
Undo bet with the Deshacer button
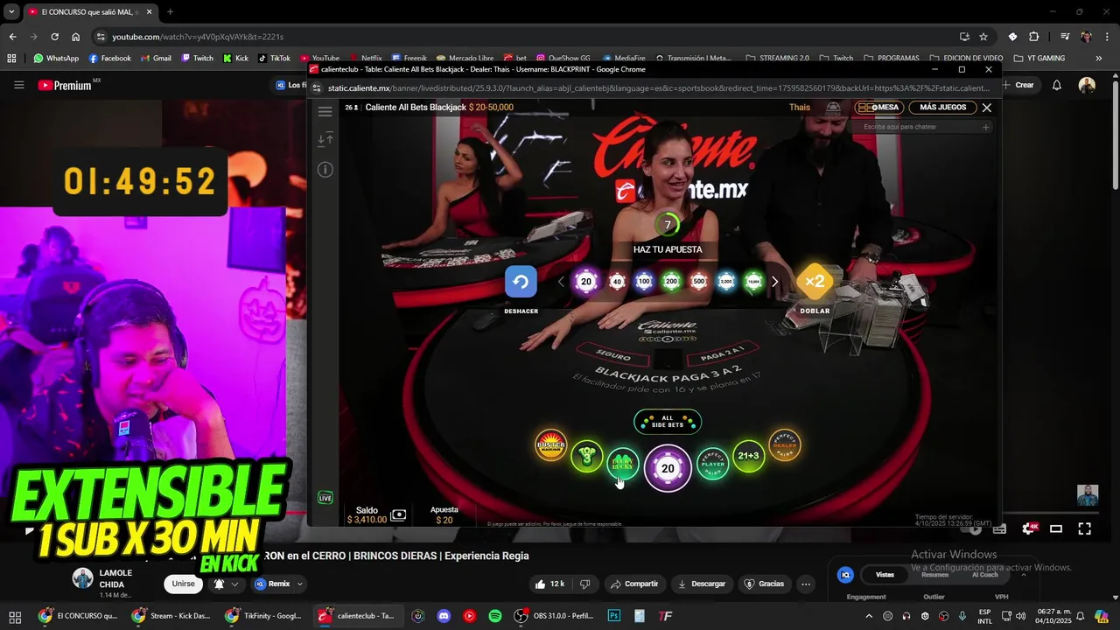pyautogui.click(x=521, y=282)
